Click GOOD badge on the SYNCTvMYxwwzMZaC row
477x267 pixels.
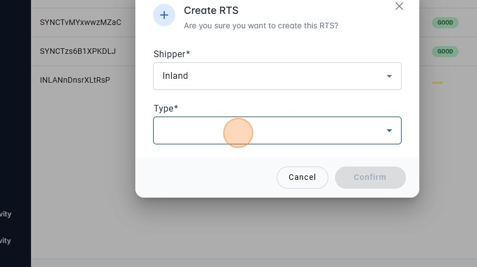pos(445,23)
